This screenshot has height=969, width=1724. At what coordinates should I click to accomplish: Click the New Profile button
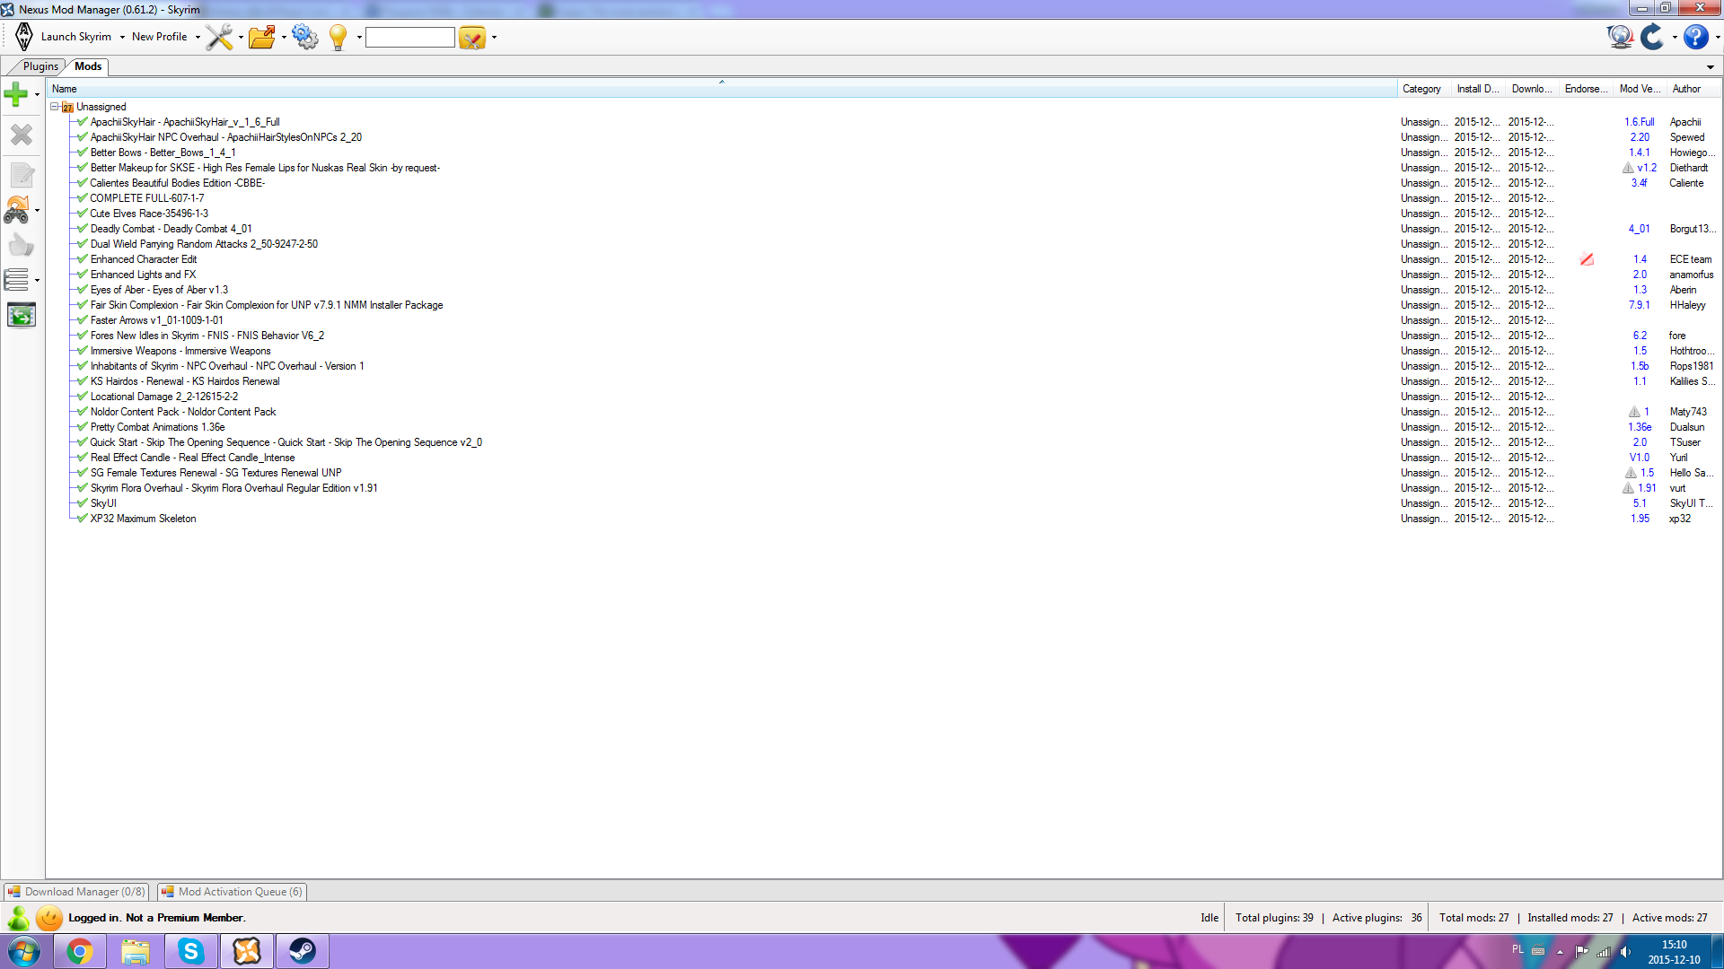(159, 37)
